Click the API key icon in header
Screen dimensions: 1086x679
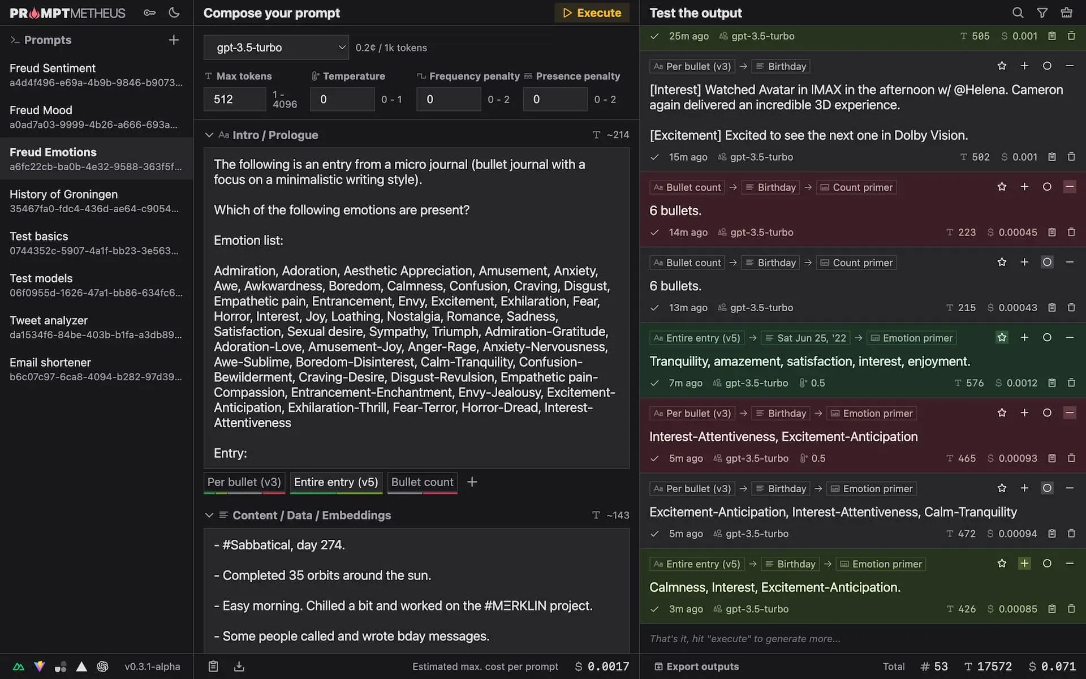click(x=149, y=12)
